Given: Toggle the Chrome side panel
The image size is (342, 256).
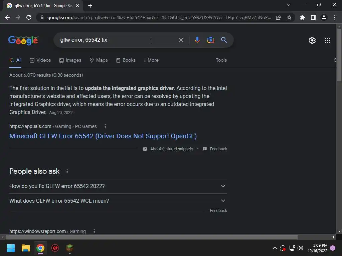Looking at the screenshot, I should (313, 17).
